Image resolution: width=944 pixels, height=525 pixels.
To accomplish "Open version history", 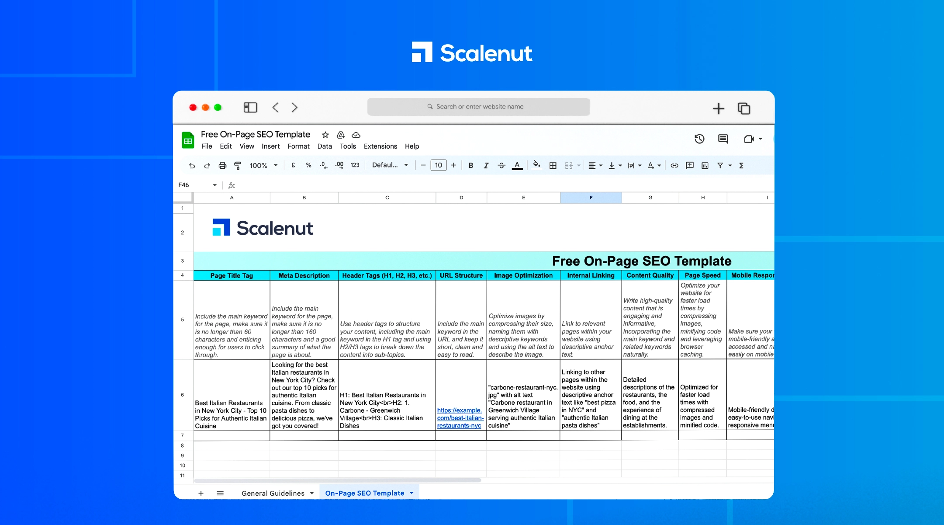I will click(699, 139).
